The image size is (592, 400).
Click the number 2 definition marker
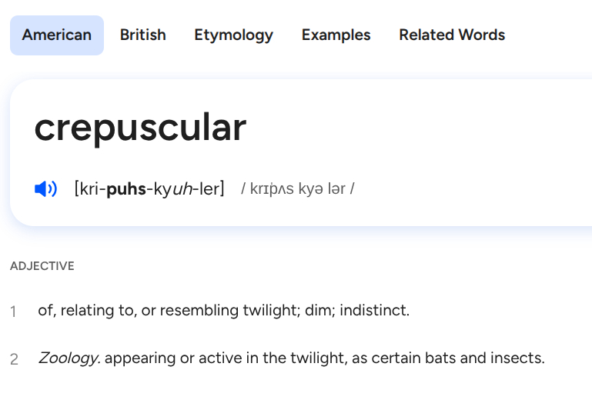(14, 359)
